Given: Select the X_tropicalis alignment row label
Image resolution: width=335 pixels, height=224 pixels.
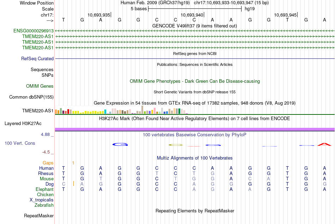Looking at the screenshot, I should point(42,200).
